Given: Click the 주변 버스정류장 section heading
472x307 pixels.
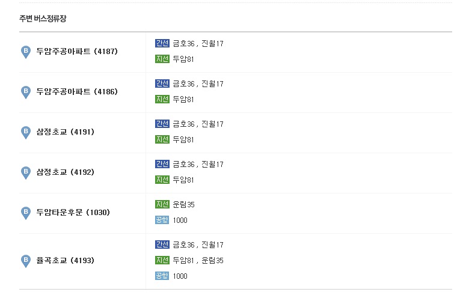Looking at the screenshot, I should tap(43, 19).
